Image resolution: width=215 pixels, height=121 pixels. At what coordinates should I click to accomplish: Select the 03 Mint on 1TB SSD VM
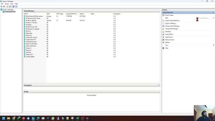click(x=31, y=23)
